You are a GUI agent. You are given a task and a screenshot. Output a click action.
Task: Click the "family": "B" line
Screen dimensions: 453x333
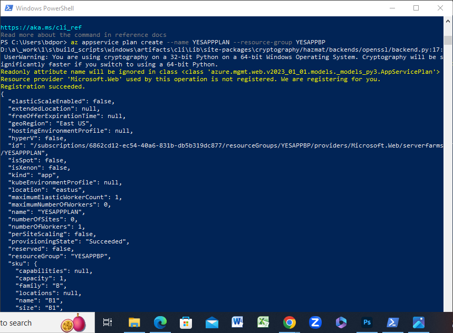pyautogui.click(x=41, y=286)
